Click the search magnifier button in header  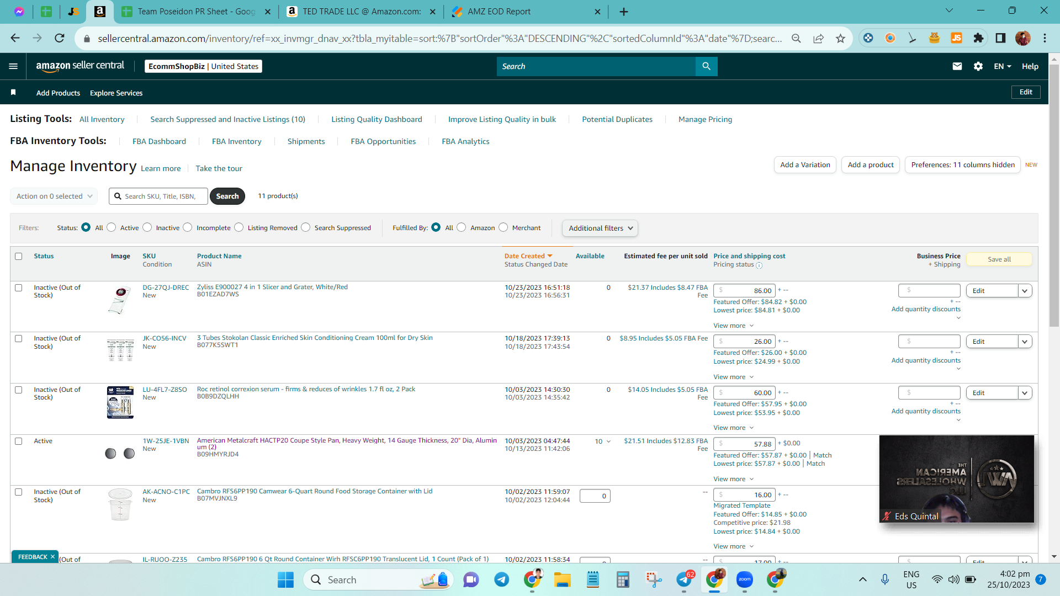(x=706, y=66)
